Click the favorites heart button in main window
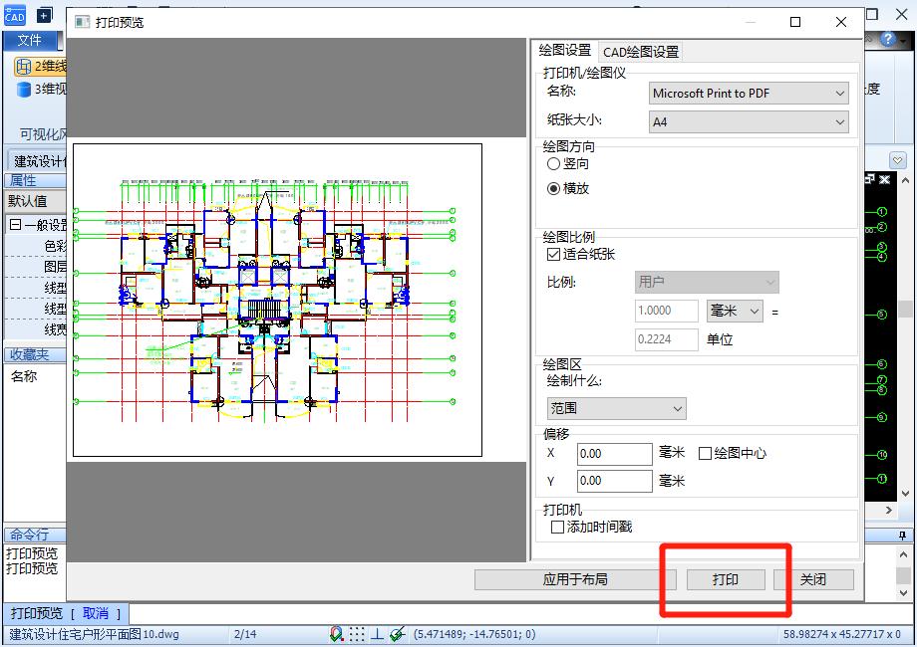 (x=897, y=159)
